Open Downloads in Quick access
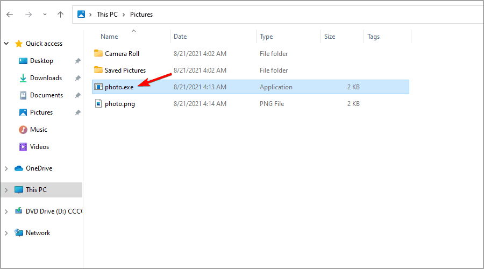Screen dimensions: 484x269 pos(46,78)
